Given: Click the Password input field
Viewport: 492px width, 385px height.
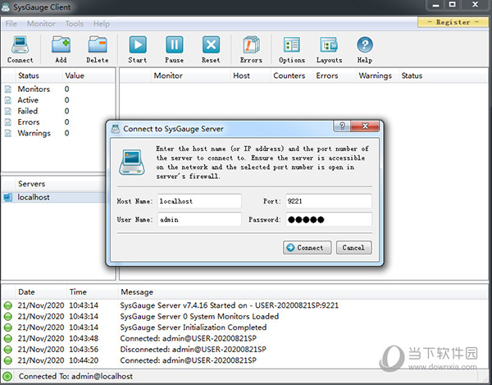Looking at the screenshot, I should click(329, 219).
